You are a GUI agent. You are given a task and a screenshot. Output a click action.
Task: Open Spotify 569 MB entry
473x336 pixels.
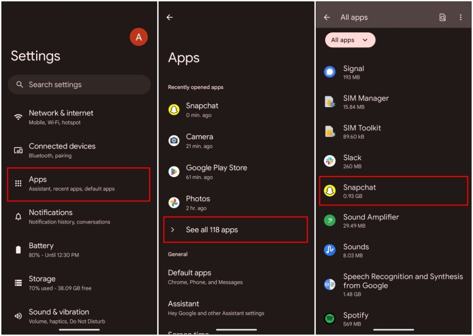(x=394, y=319)
